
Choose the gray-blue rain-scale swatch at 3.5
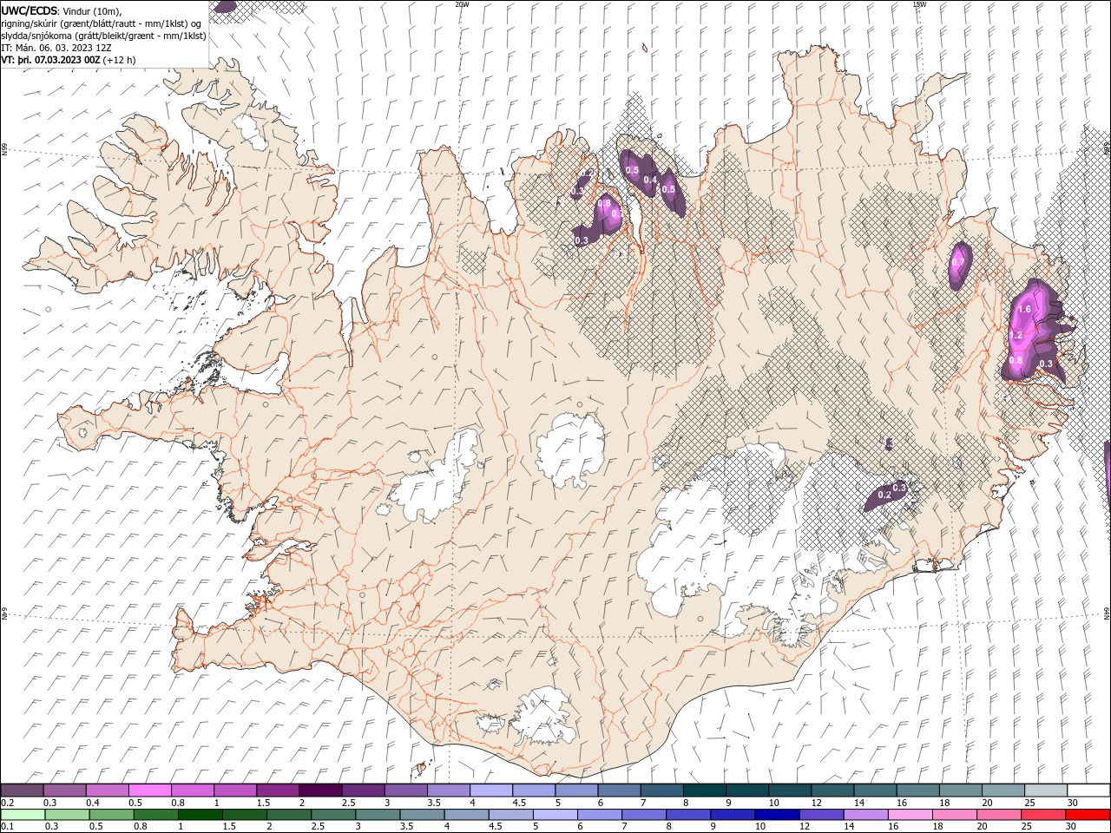(422, 814)
